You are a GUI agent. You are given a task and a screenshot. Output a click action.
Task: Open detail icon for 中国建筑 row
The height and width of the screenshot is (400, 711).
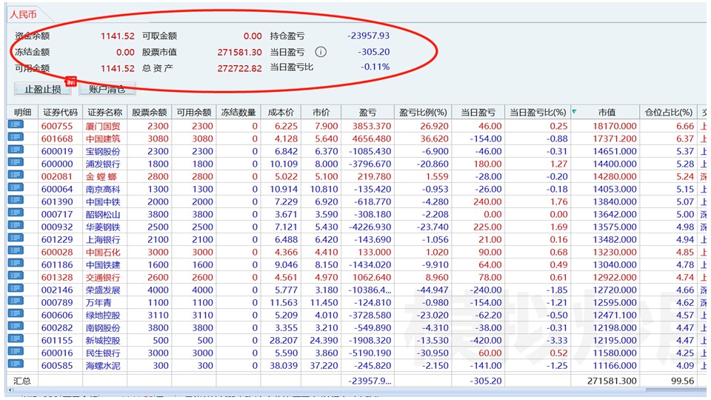click(16, 138)
